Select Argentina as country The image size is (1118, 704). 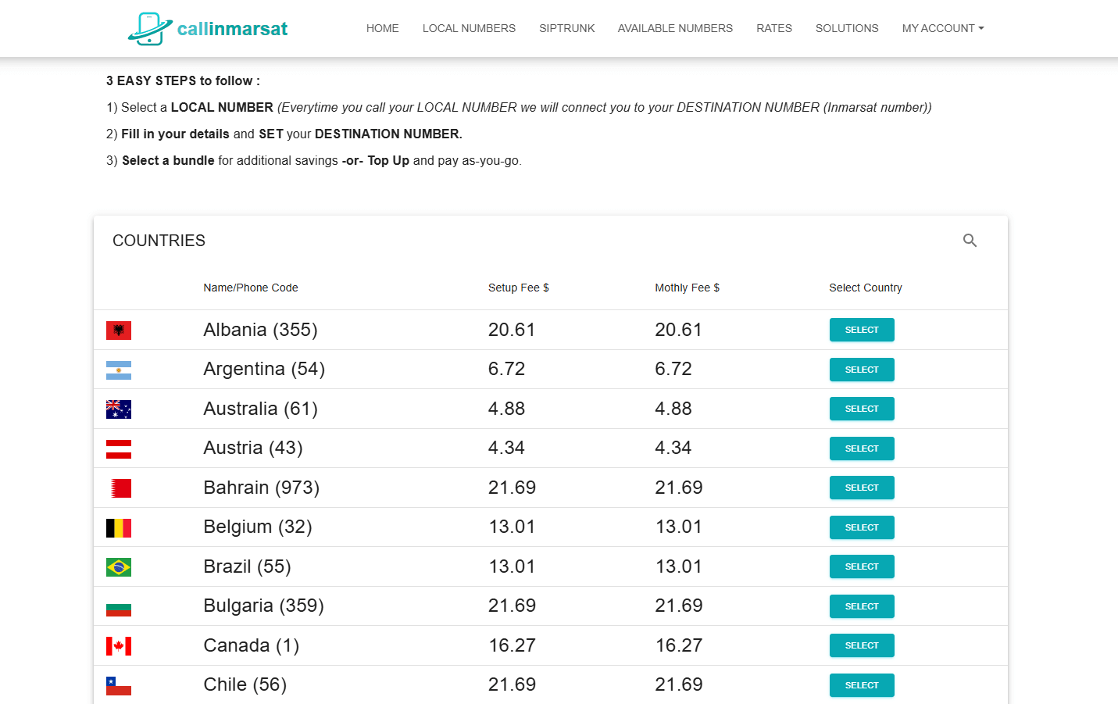(x=862, y=370)
